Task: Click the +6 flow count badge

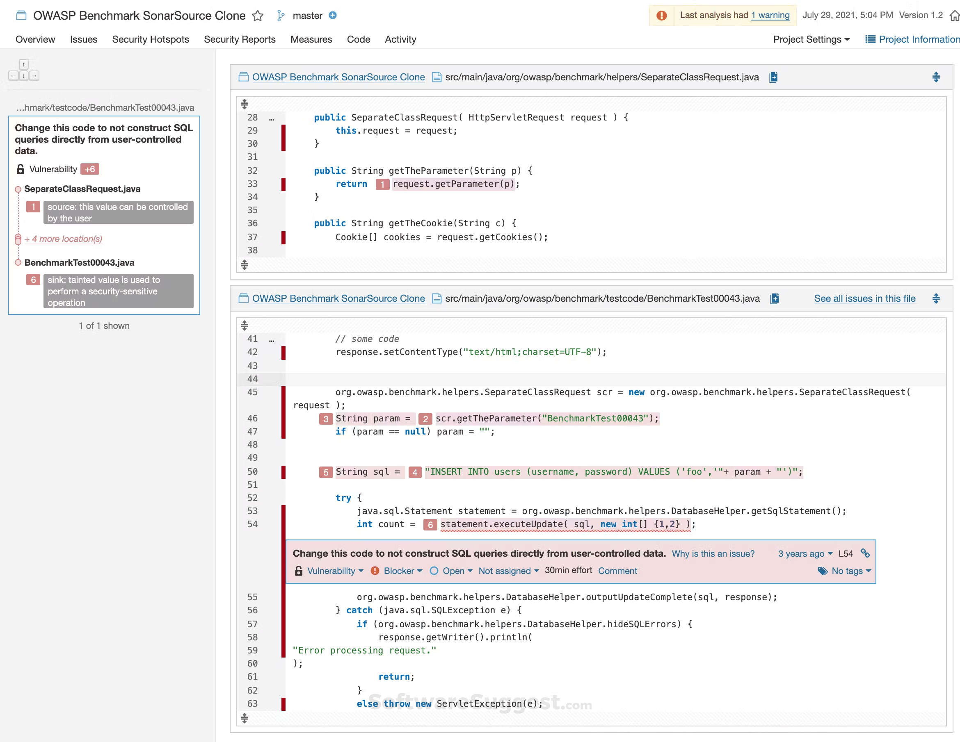Action: (x=90, y=169)
